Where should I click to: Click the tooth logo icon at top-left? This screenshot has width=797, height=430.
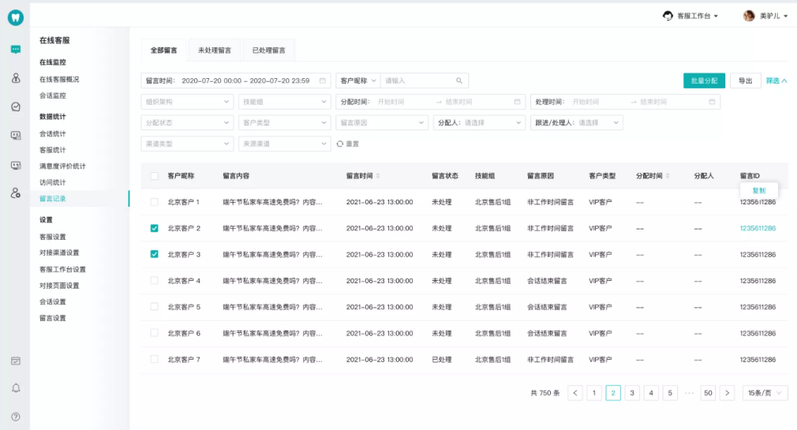16,18
